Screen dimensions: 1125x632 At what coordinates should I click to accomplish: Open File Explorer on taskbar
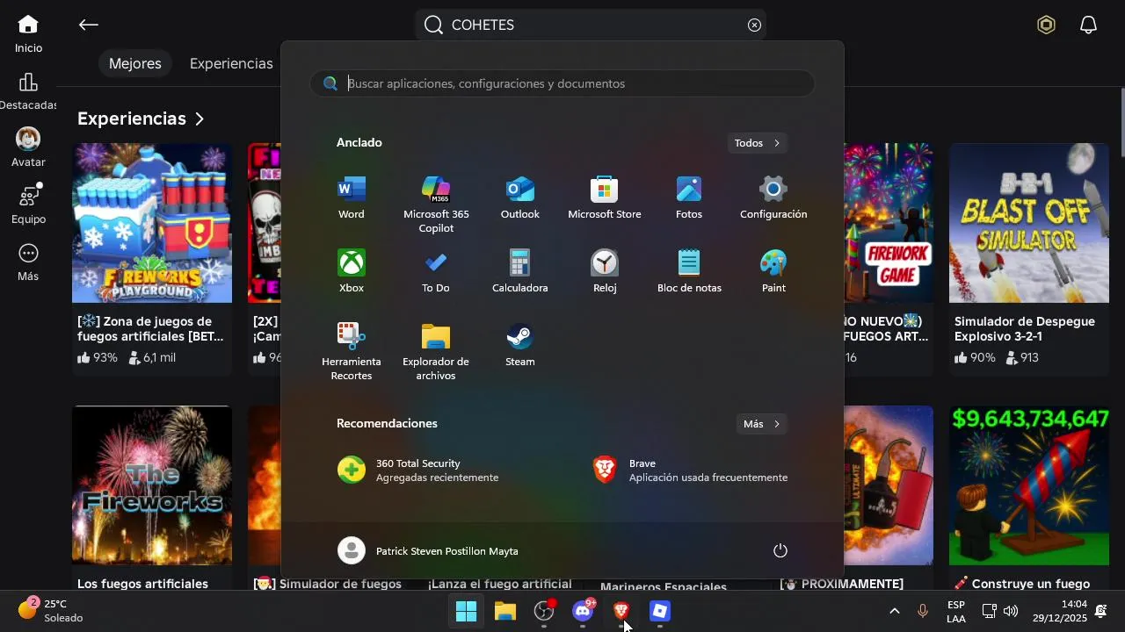(x=505, y=611)
